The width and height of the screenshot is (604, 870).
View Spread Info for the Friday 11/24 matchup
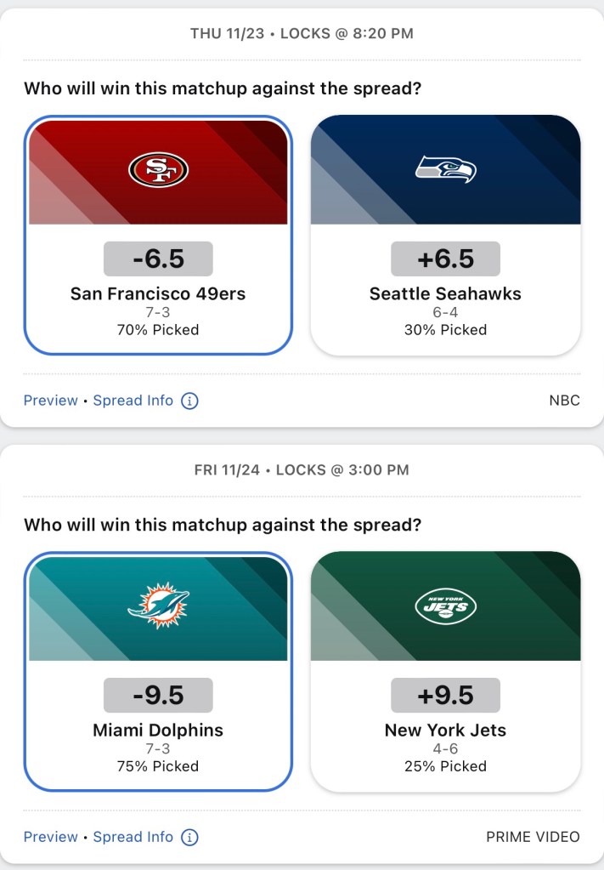point(133,837)
